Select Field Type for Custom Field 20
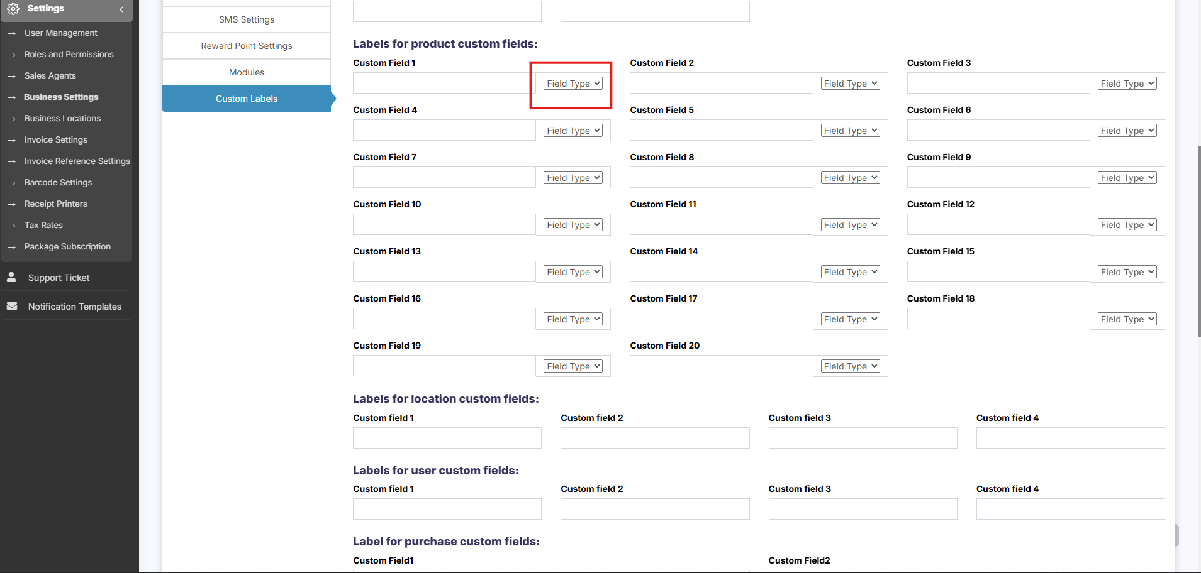 [849, 366]
